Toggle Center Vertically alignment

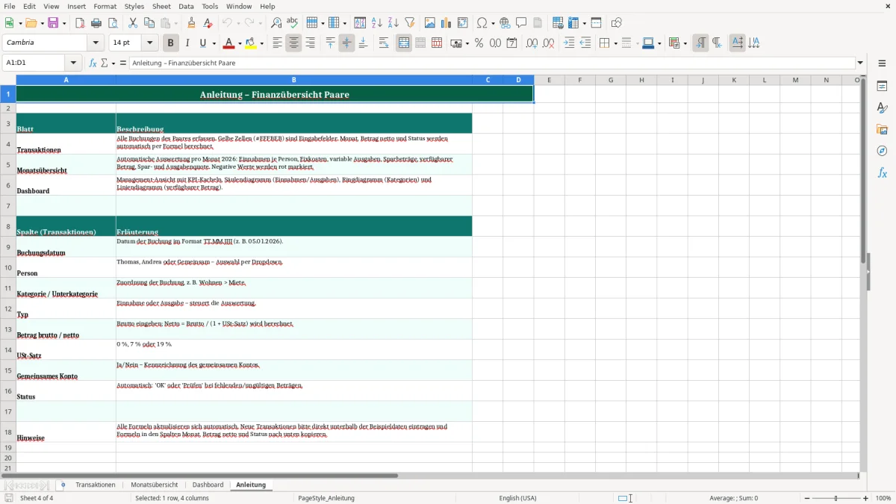[x=346, y=43]
